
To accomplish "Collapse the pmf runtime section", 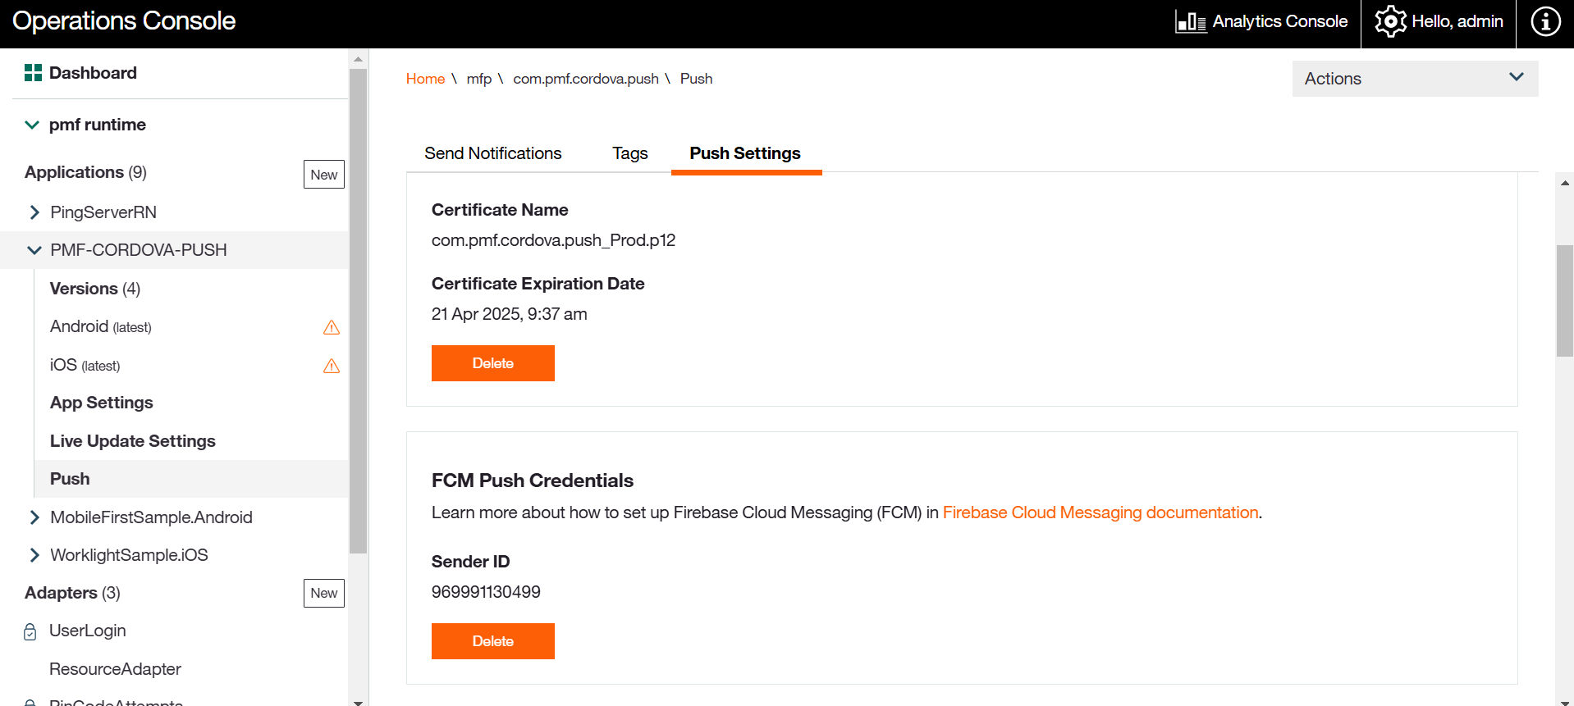I will point(32,125).
